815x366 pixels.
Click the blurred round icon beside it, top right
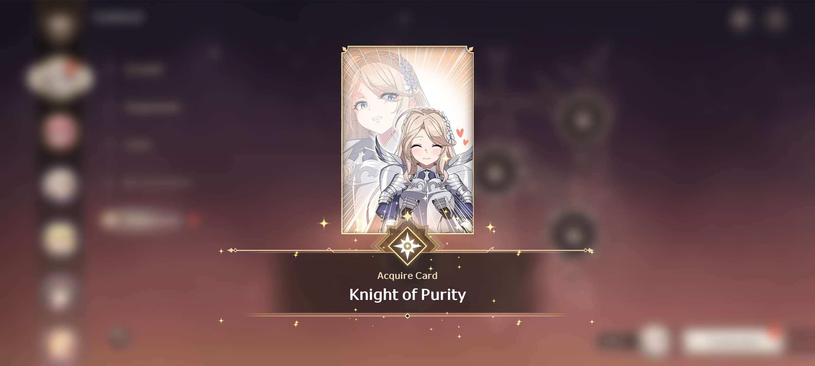[740, 20]
